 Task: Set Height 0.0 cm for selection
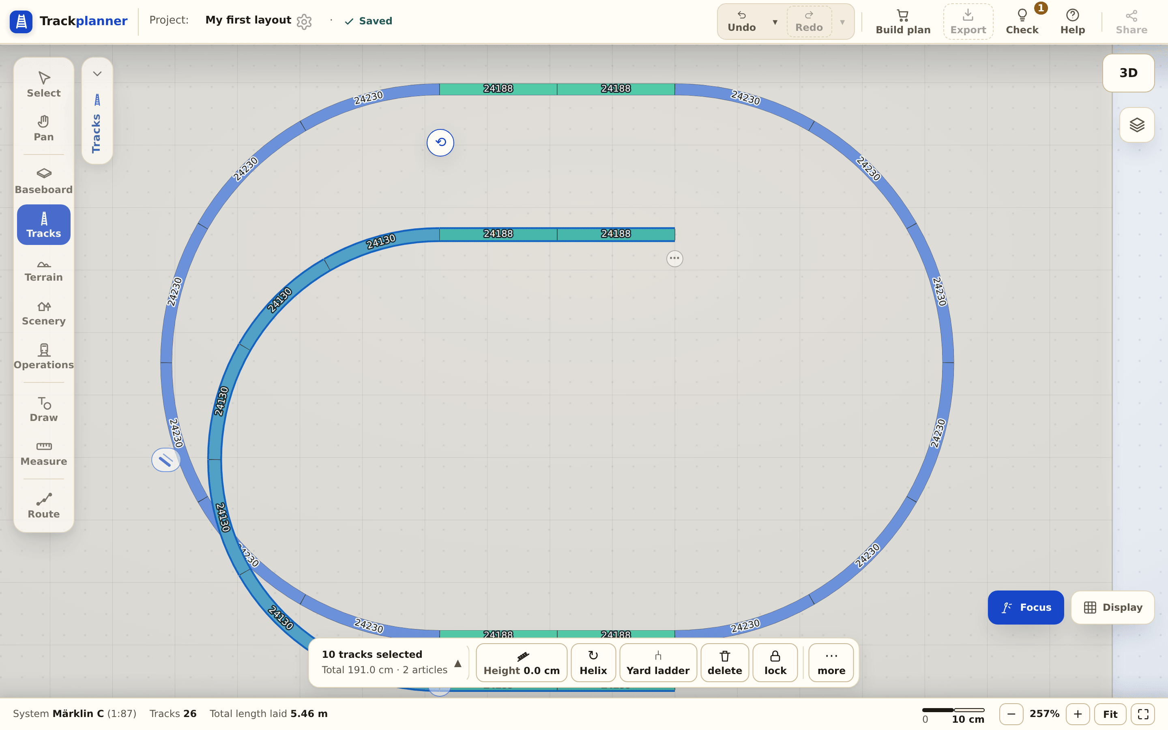pyautogui.click(x=521, y=662)
